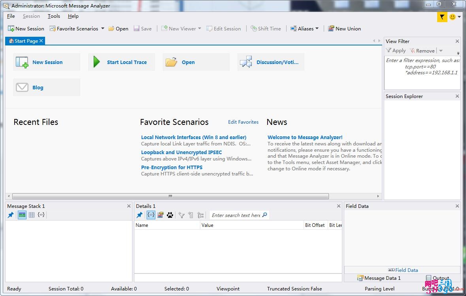Click the Name column header in Details
Screen dimensions: 466x296
click(167, 225)
